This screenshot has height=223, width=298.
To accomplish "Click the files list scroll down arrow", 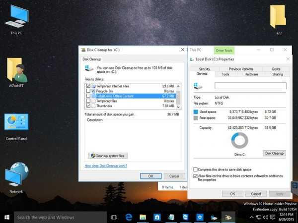I will 178,107.
